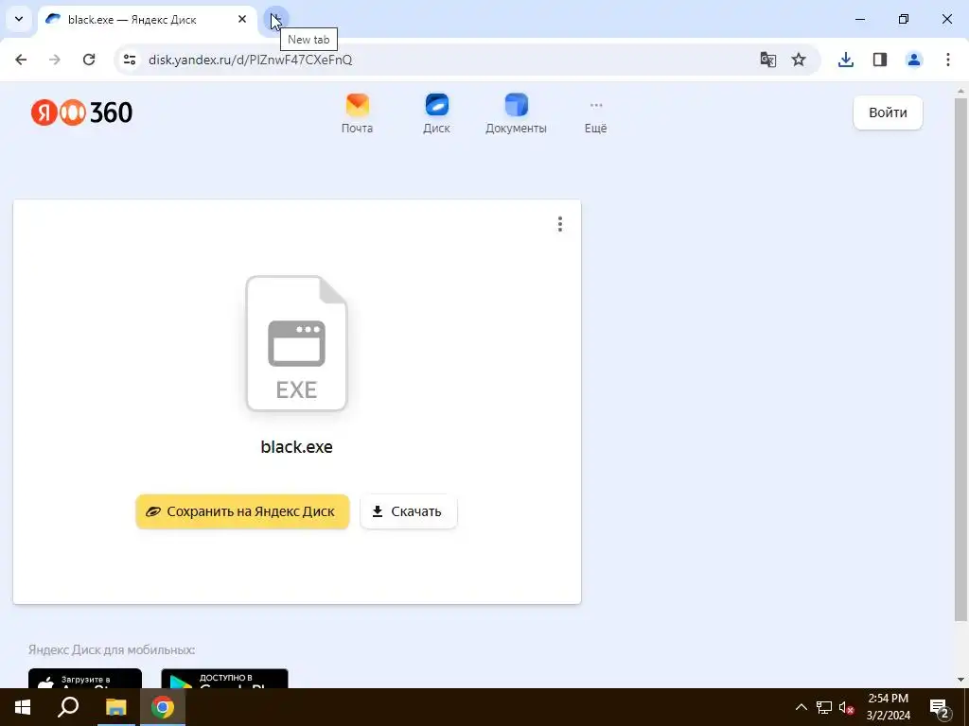Open Диск service icon
The width and height of the screenshot is (969, 726).
(436, 113)
